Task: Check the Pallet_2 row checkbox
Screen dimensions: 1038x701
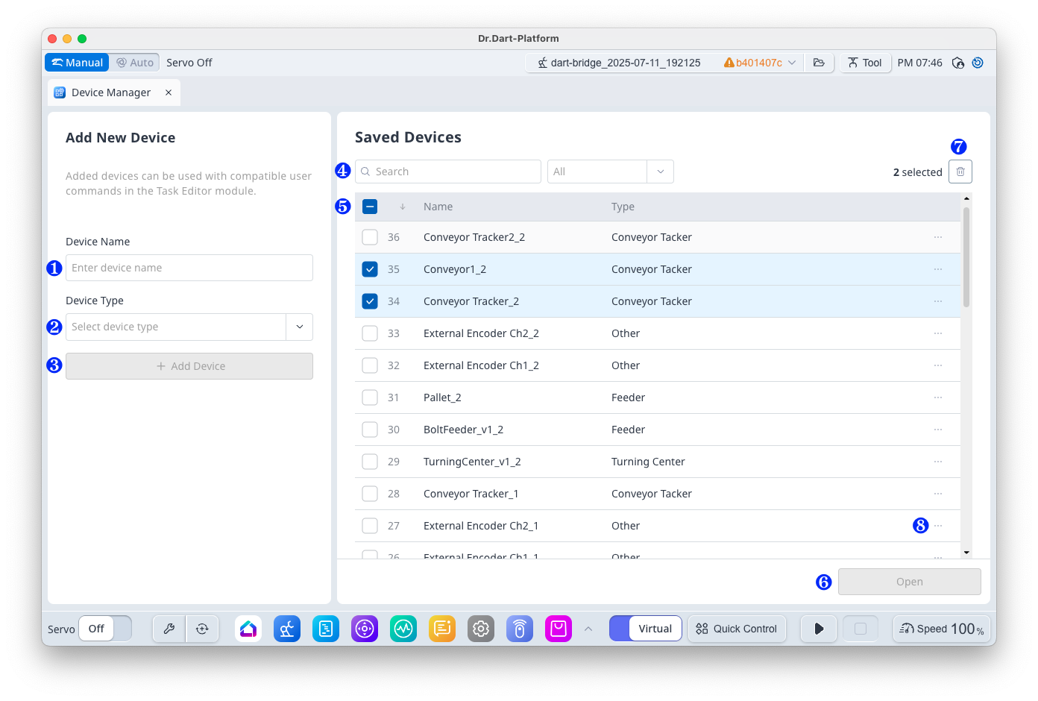Action: tap(370, 397)
